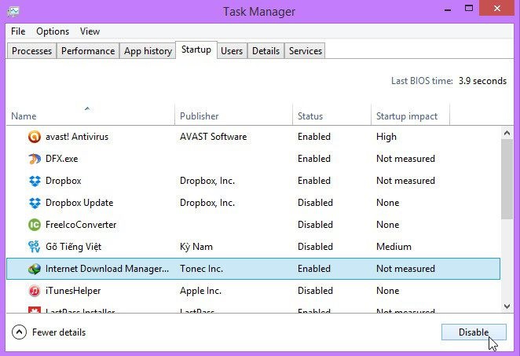The height and width of the screenshot is (356, 520).
Task: Open the Options menu
Action: coord(53,31)
